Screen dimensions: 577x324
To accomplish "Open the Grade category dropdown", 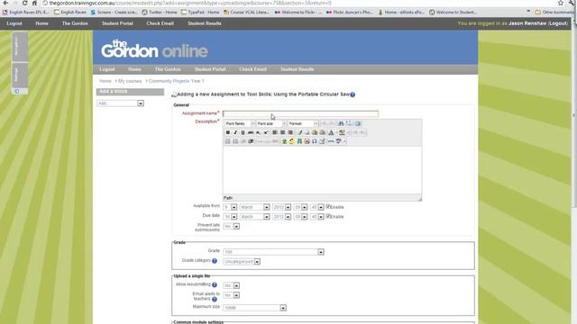I will click(x=242, y=262).
